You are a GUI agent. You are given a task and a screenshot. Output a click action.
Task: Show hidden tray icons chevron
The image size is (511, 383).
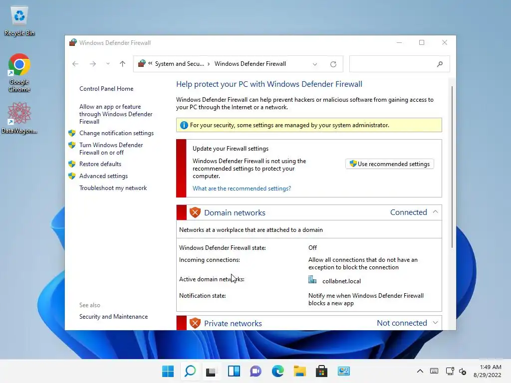click(x=420, y=371)
